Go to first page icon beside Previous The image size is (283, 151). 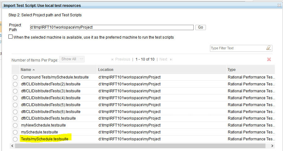tap(112, 59)
